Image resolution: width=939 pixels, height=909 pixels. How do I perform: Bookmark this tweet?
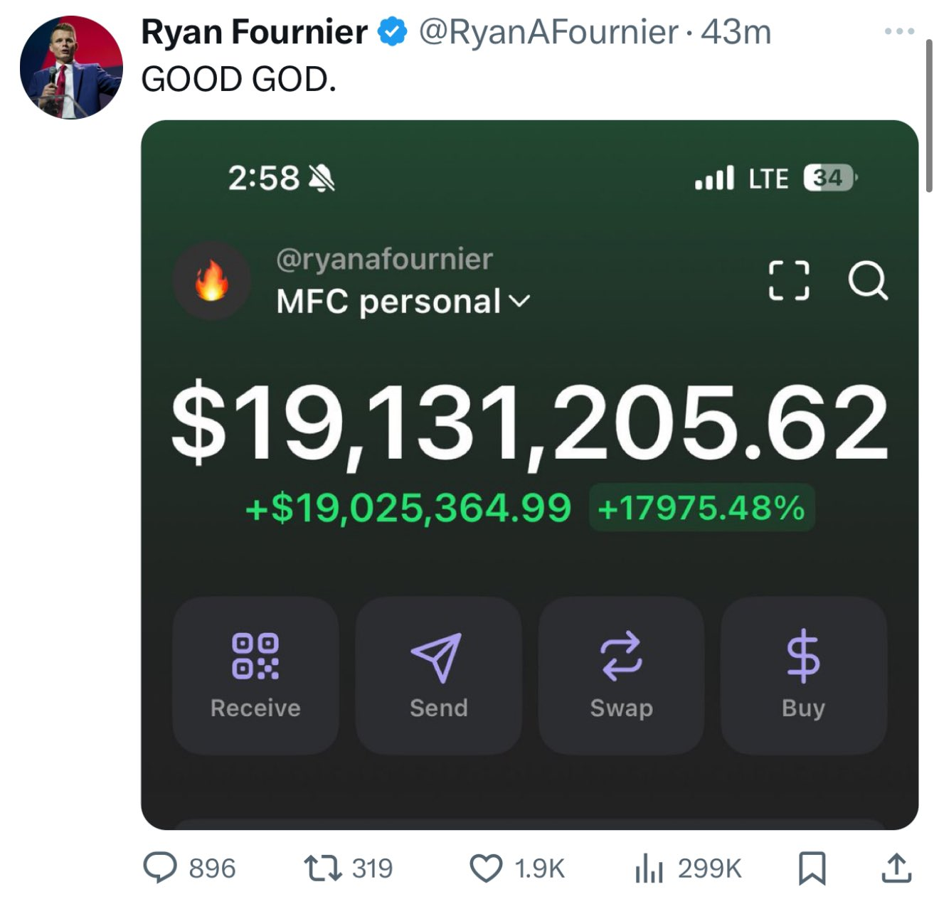pyautogui.click(x=812, y=868)
